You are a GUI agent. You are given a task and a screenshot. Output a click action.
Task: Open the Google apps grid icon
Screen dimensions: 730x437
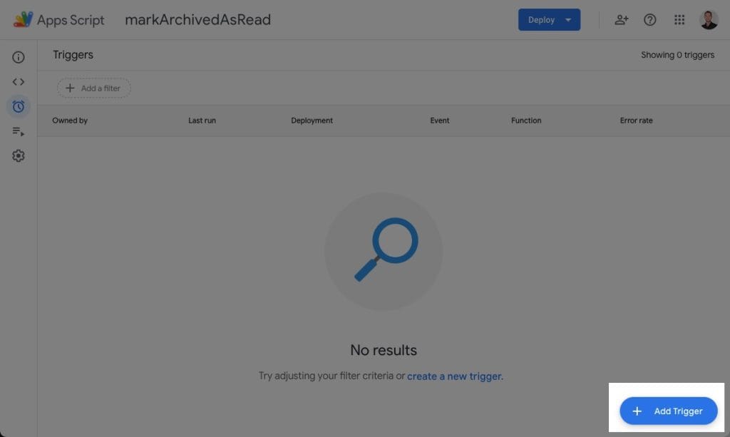(679, 19)
